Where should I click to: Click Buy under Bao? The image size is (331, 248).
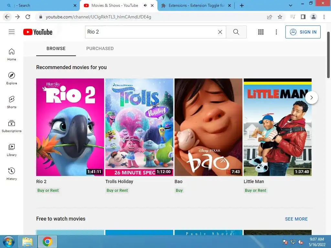[x=179, y=191]
